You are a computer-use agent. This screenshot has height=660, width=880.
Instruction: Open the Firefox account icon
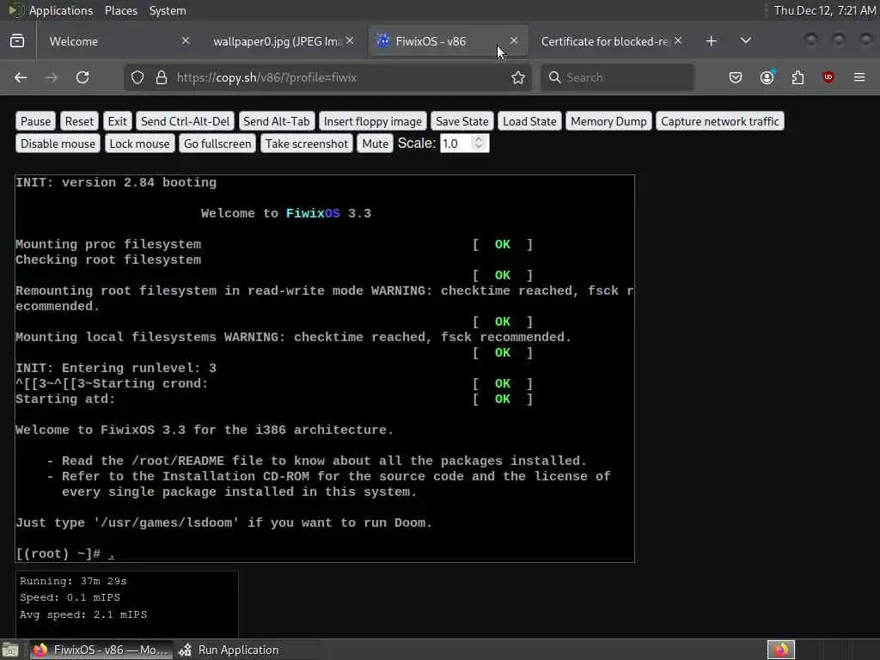767,77
